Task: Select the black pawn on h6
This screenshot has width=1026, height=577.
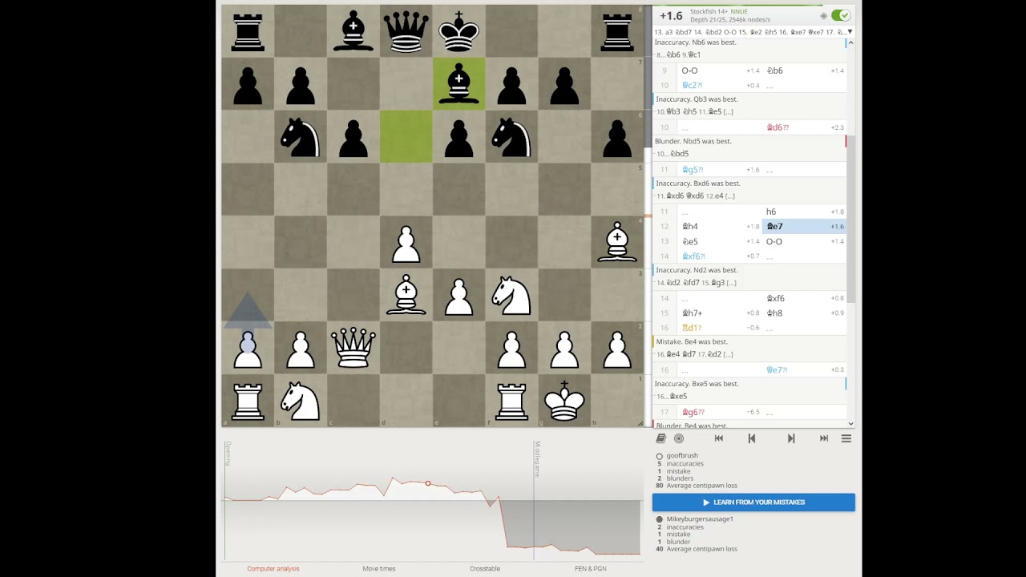Action: point(617,136)
